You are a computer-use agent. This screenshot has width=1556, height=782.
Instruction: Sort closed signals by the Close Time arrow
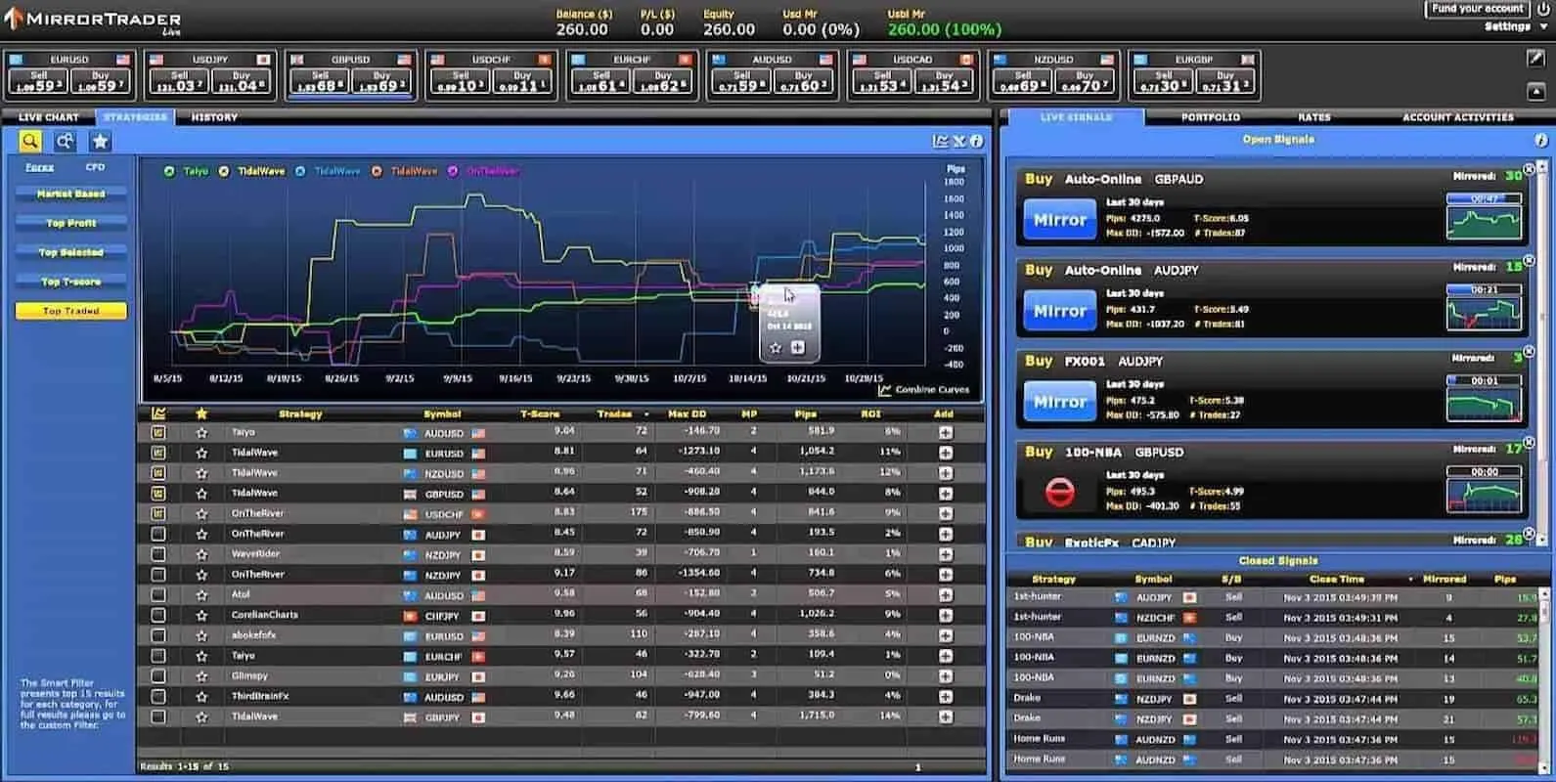coord(1410,580)
